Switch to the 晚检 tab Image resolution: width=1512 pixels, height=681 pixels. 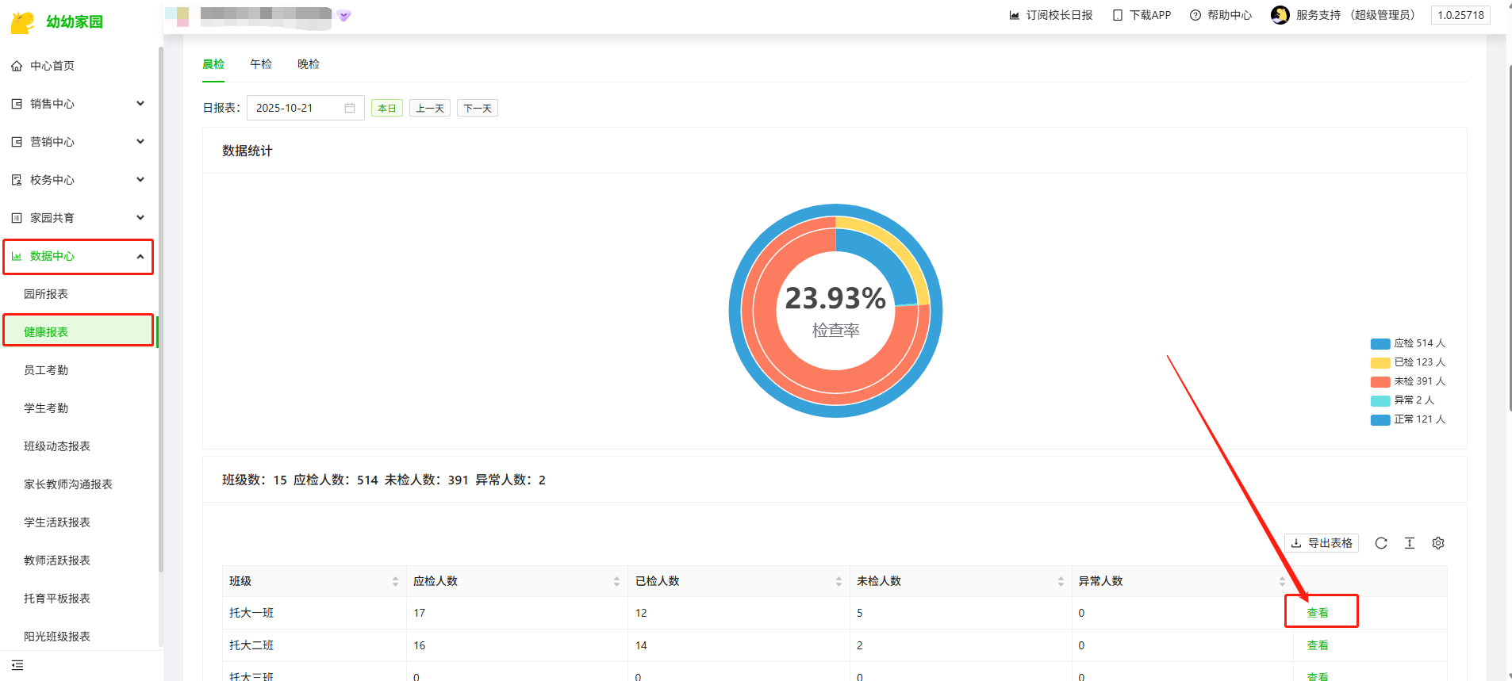click(x=308, y=64)
